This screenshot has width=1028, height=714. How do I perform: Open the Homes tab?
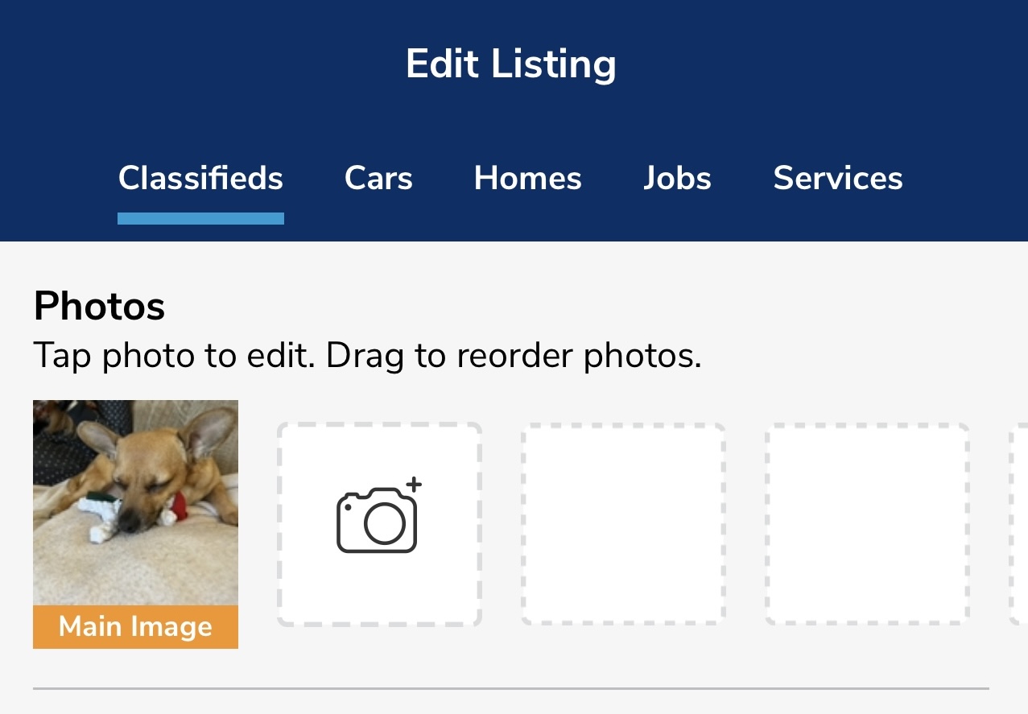[528, 178]
